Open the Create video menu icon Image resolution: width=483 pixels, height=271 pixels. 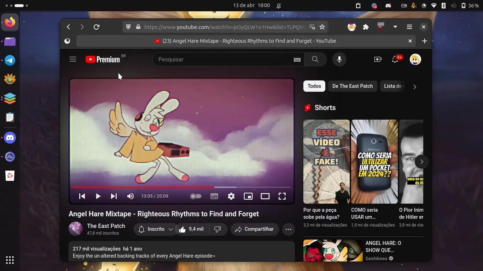378,59
